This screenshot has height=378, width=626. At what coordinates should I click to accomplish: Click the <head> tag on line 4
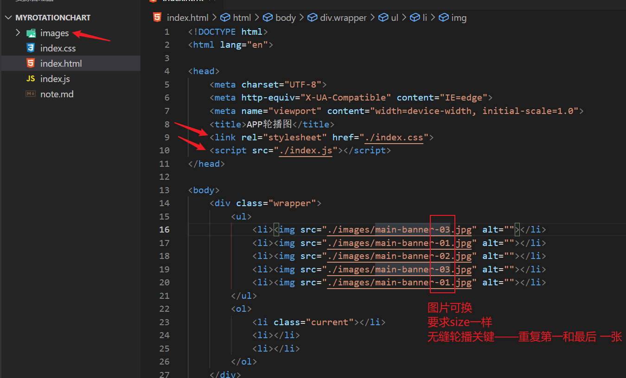coord(204,71)
